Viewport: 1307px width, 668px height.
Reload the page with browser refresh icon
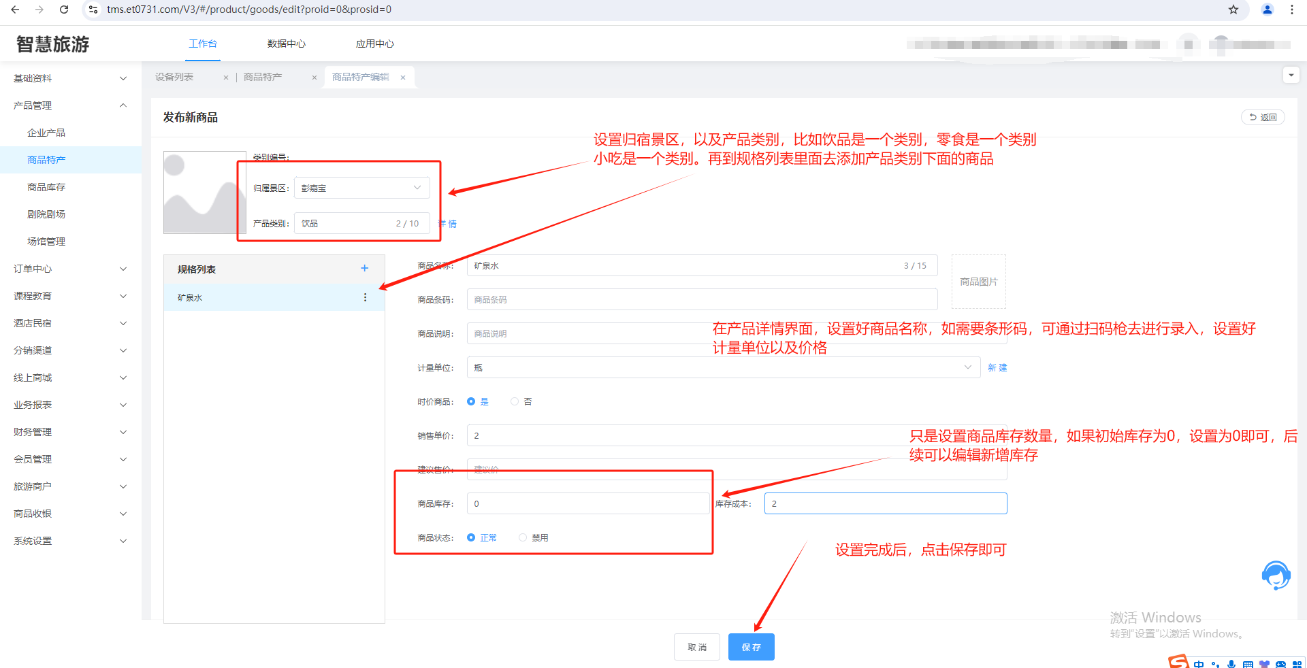[x=64, y=10]
